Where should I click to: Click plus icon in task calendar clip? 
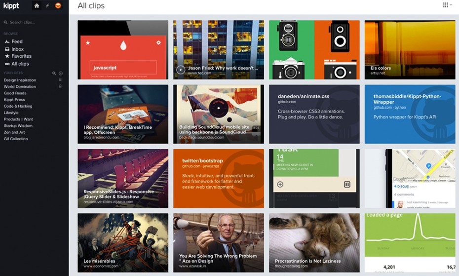280,184
